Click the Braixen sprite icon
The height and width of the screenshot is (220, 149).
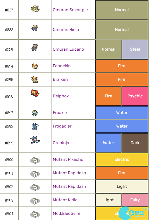[x=35, y=80]
